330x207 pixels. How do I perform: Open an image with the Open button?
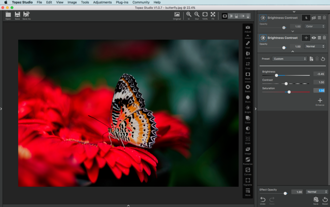click(8, 16)
